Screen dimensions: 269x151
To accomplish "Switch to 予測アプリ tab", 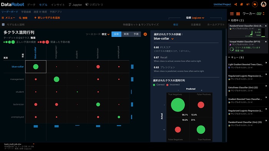I will click(56, 12).
